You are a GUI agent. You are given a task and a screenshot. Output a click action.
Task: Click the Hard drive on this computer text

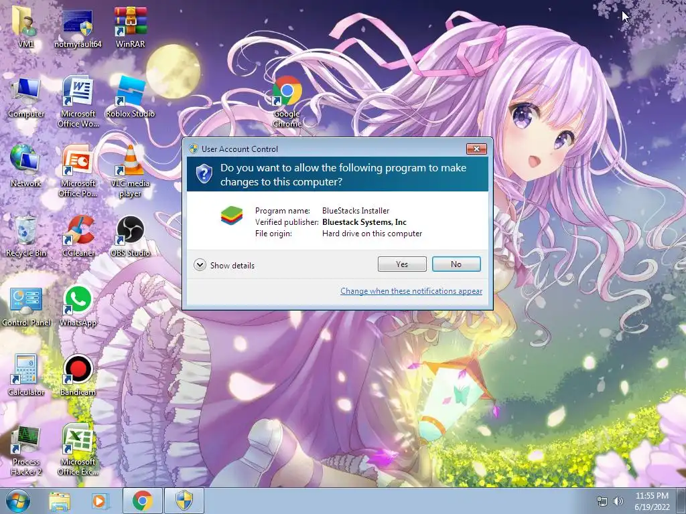pyautogui.click(x=372, y=234)
